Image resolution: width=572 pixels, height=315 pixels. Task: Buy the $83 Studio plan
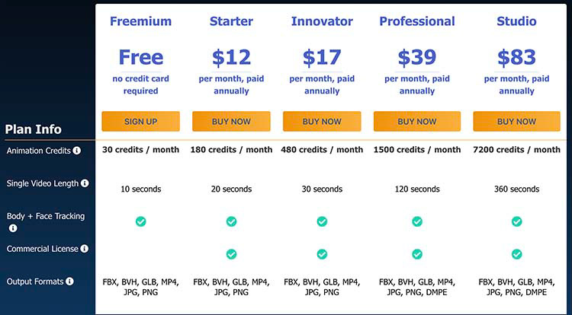click(x=516, y=122)
